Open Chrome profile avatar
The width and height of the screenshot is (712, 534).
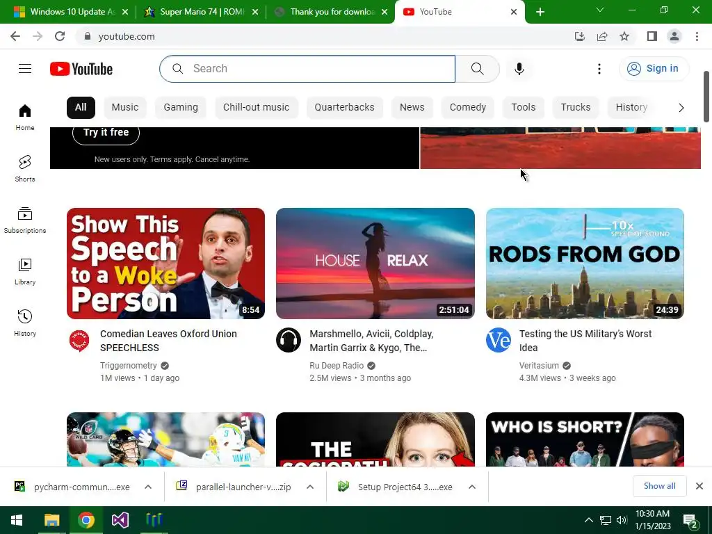(x=674, y=36)
